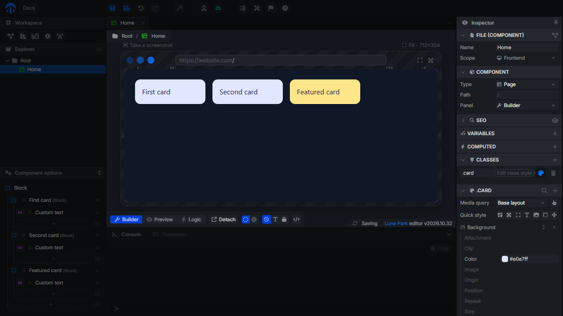This screenshot has height=316, width=563.
Task: Select the Quick style typography T icon
Action: 527,215
